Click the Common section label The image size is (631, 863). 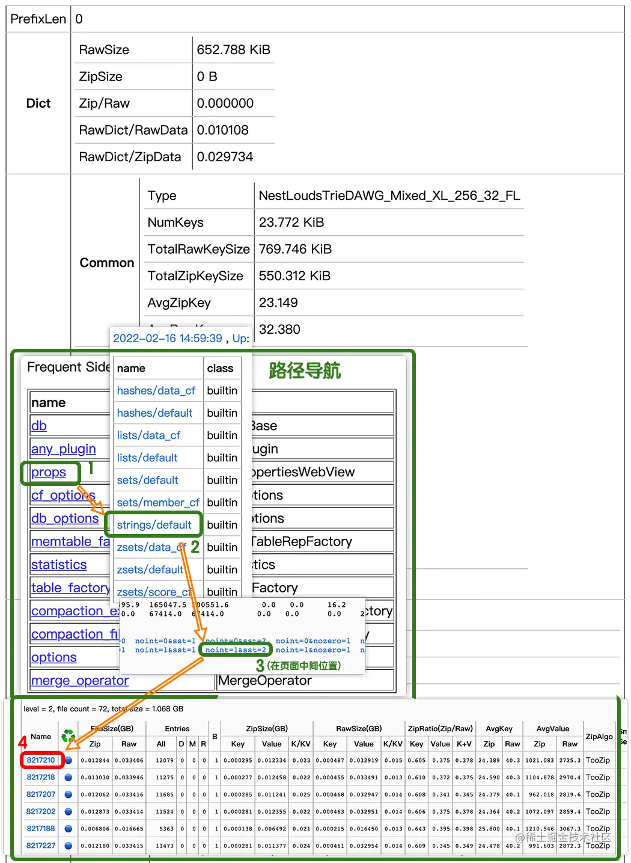coord(107,263)
